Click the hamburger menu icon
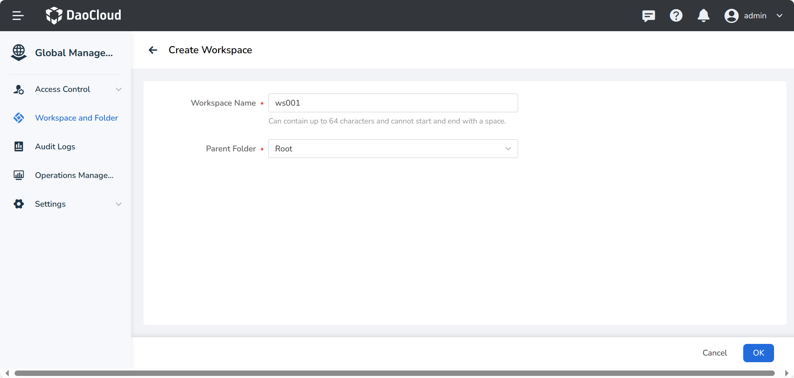The image size is (794, 378). coord(18,16)
